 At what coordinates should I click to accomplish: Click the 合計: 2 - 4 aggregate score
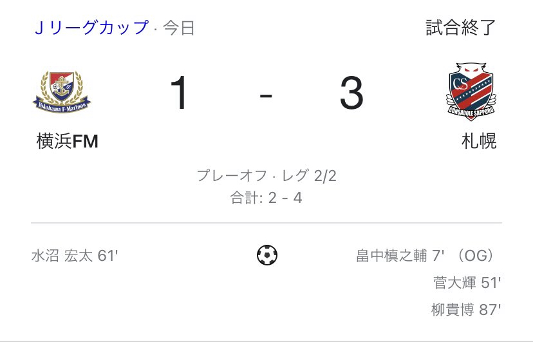[266, 198]
